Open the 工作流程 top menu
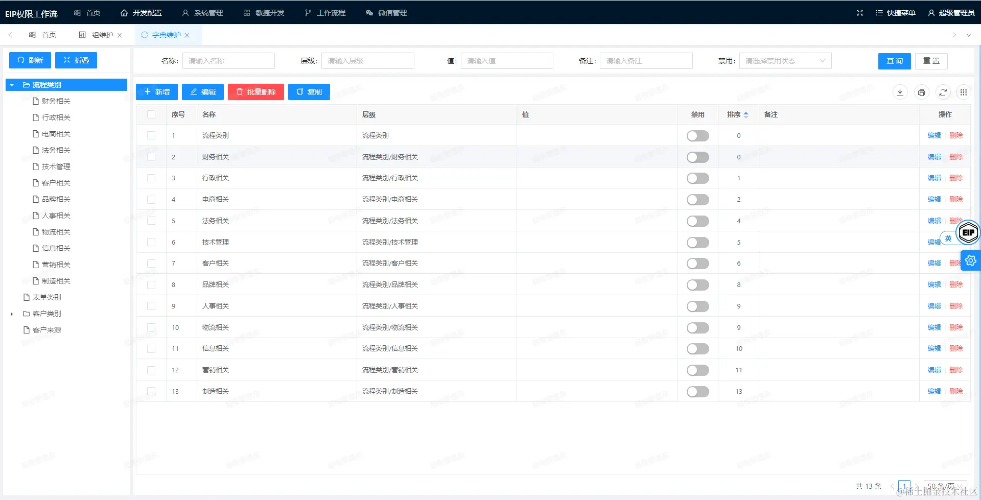The height and width of the screenshot is (500, 981). coord(325,13)
